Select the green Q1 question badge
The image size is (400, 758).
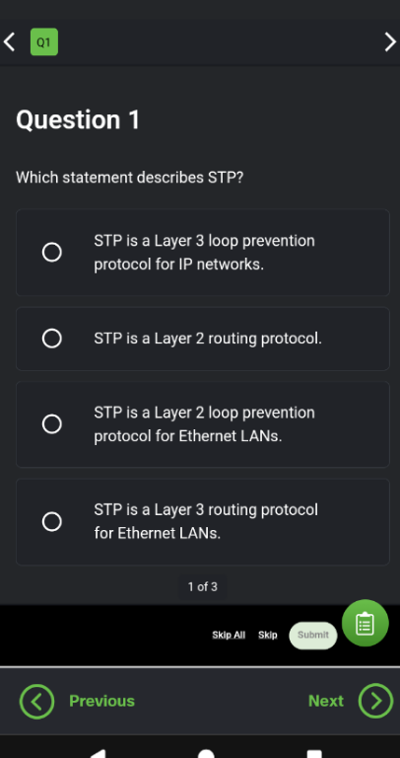click(x=44, y=42)
